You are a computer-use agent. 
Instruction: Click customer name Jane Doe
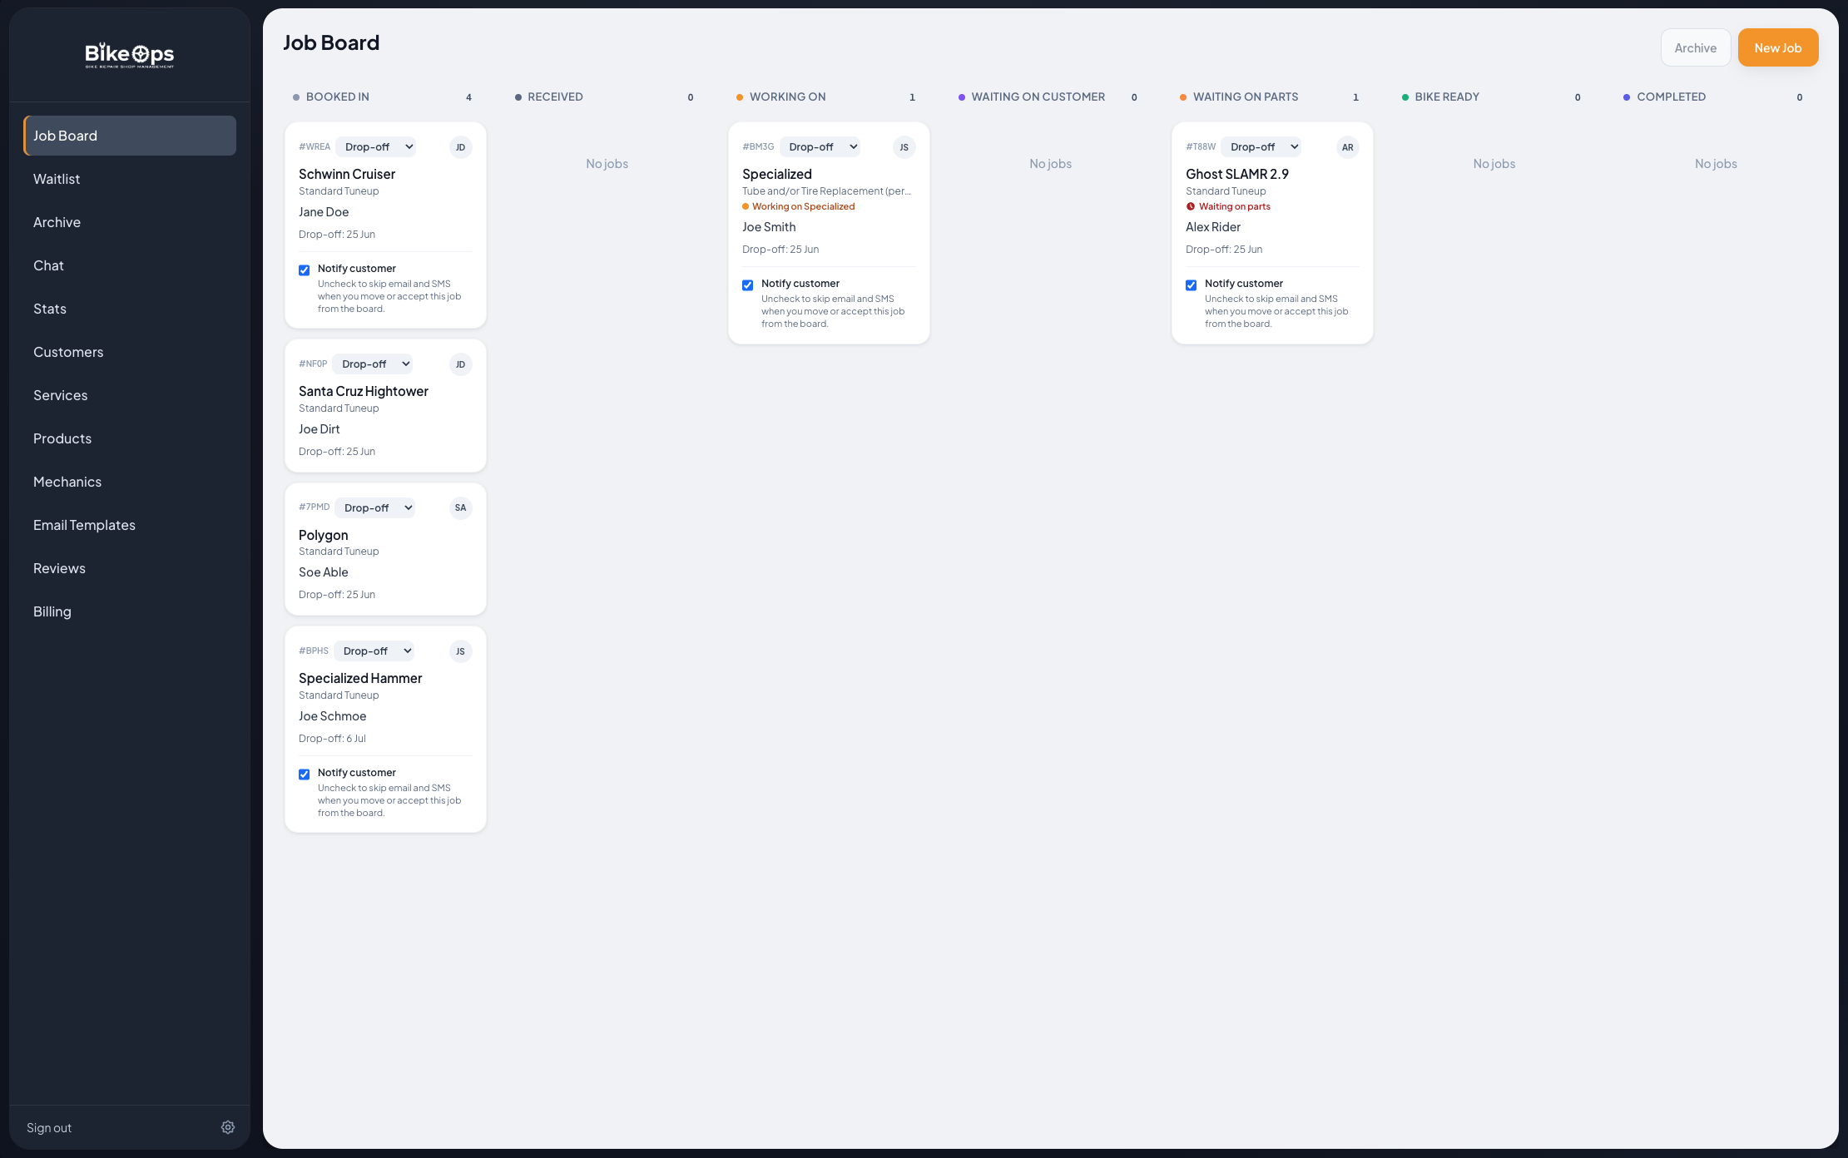324,212
